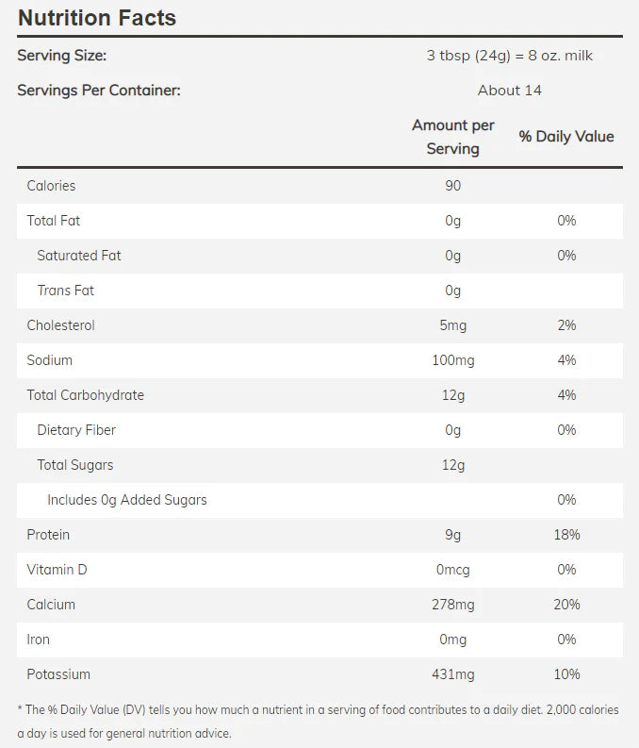Click the Nutrition Facts heading
This screenshot has width=639, height=748.
(97, 18)
